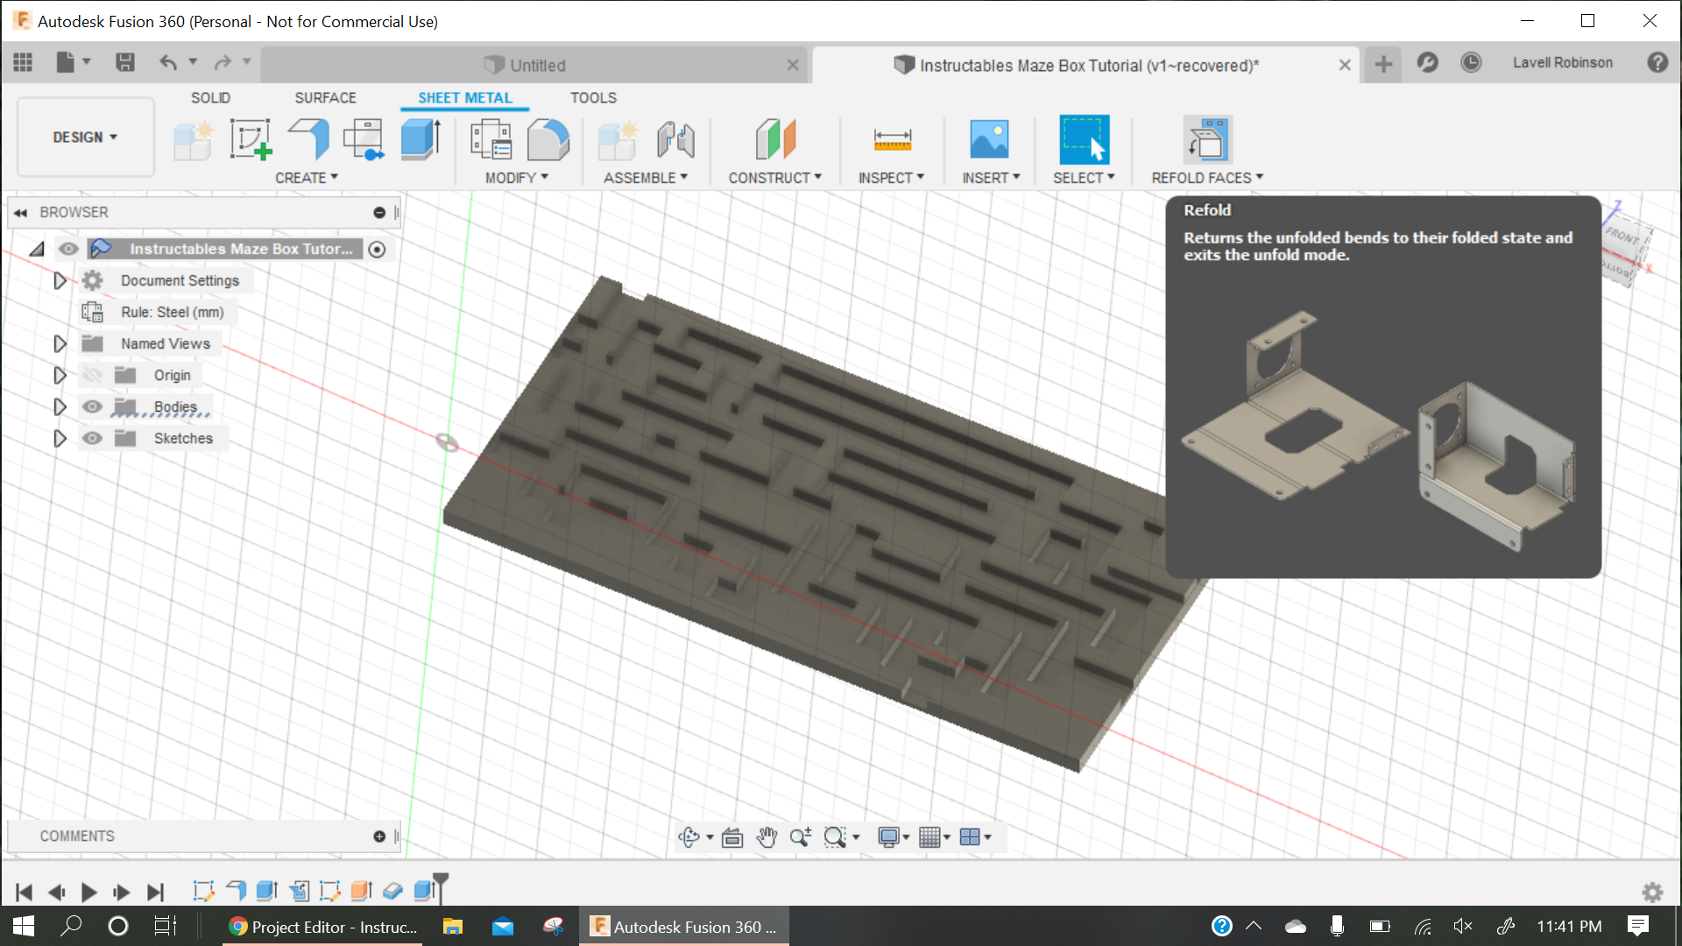The width and height of the screenshot is (1682, 946).
Task: Open the data panel grid icon
Action: 23,62
